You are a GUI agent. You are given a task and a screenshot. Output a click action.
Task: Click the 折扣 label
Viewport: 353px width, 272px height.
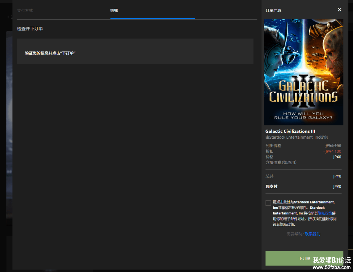(x=270, y=151)
